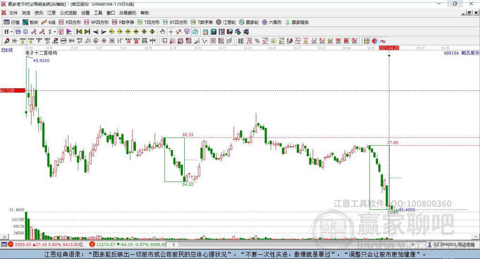
Task: Select the red pen drawing tool
Action: [x=7, y=41]
